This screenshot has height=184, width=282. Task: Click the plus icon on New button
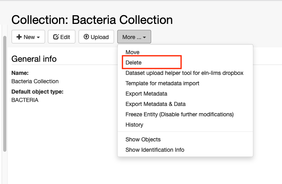(19, 37)
